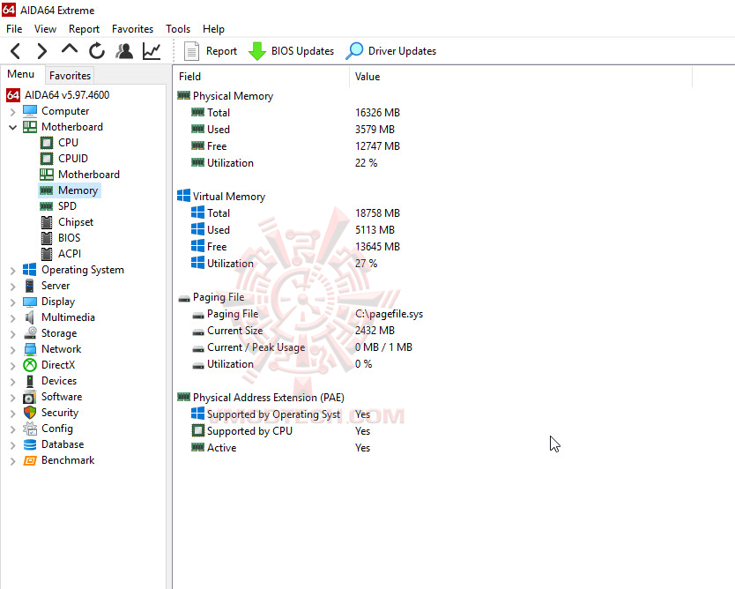Select the CPU chip icon in tree
This screenshot has height=589, width=735.
[47, 143]
